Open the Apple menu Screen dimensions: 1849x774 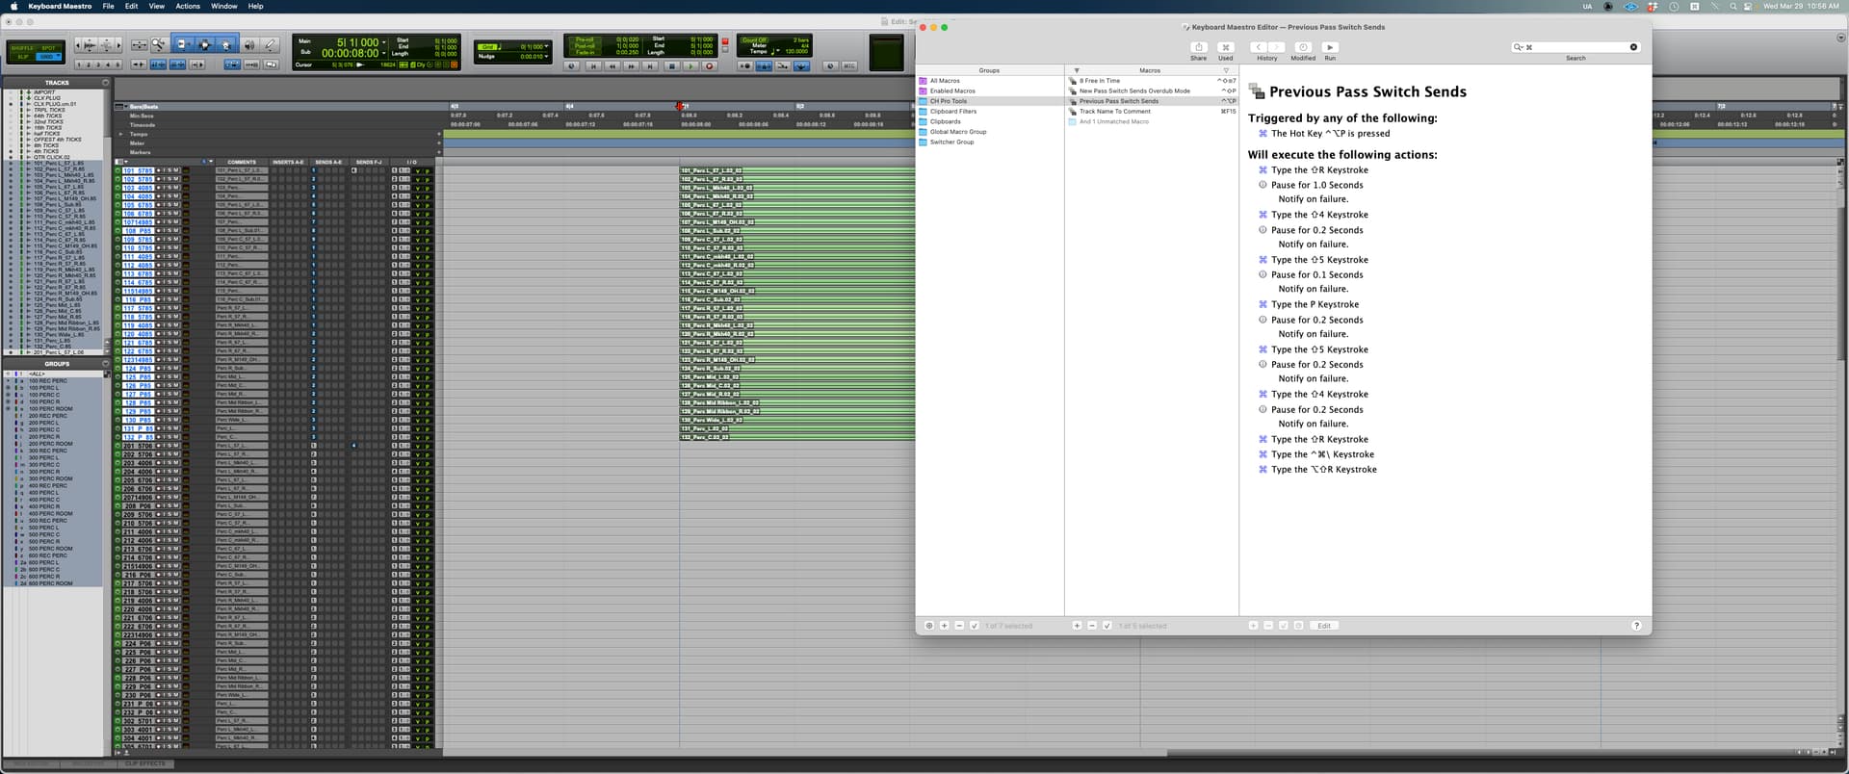pyautogui.click(x=13, y=6)
